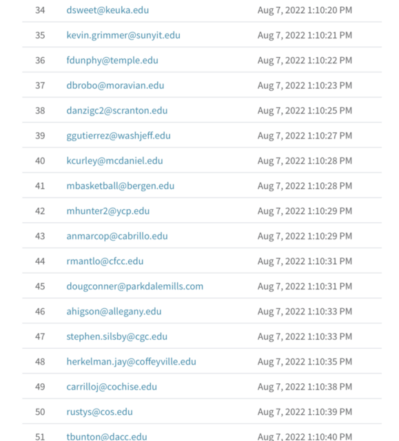Open ggutierrez@washjeff.edu email link
399x441 pixels.
click(x=119, y=136)
